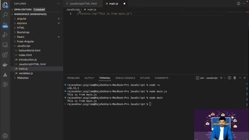Open the triangle-shaped icon in activity bar

[x=5, y=75]
